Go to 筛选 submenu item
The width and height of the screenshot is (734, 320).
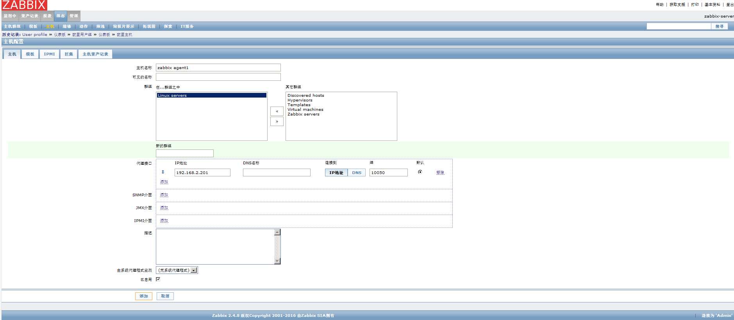pos(100,27)
